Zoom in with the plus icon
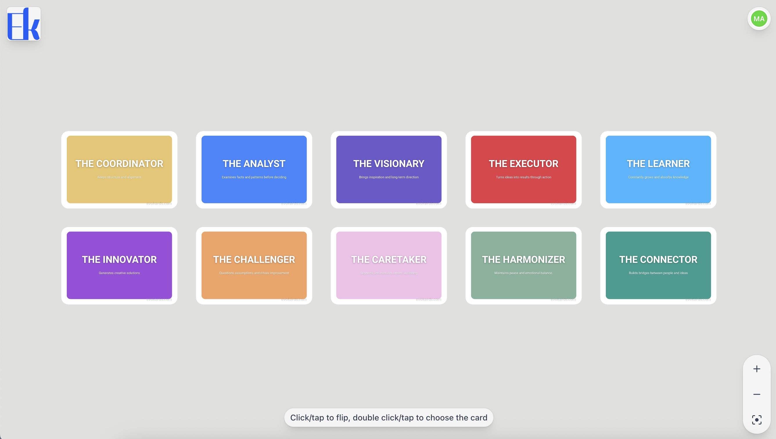 (x=756, y=369)
